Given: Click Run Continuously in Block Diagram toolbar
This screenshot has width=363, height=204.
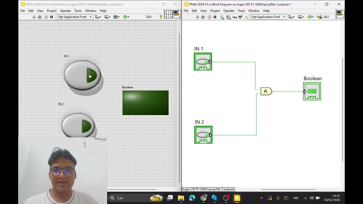Looking at the screenshot, I should tap(203, 17).
